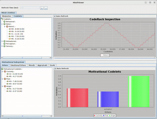
Task: Collapse the Curiosity drive node
Action: tap(2, 71)
